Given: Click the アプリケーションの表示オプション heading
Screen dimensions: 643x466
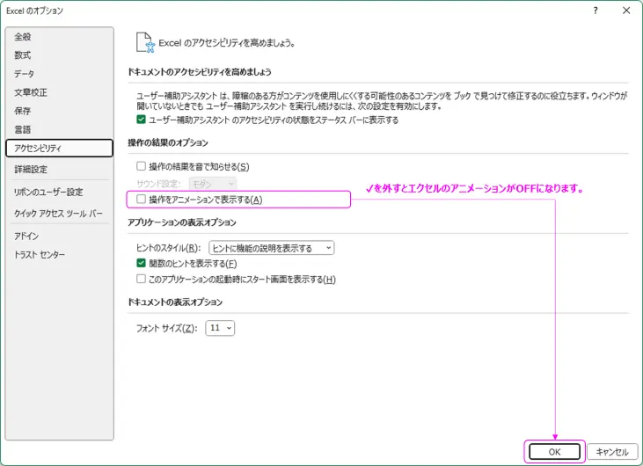Looking at the screenshot, I should [x=182, y=222].
